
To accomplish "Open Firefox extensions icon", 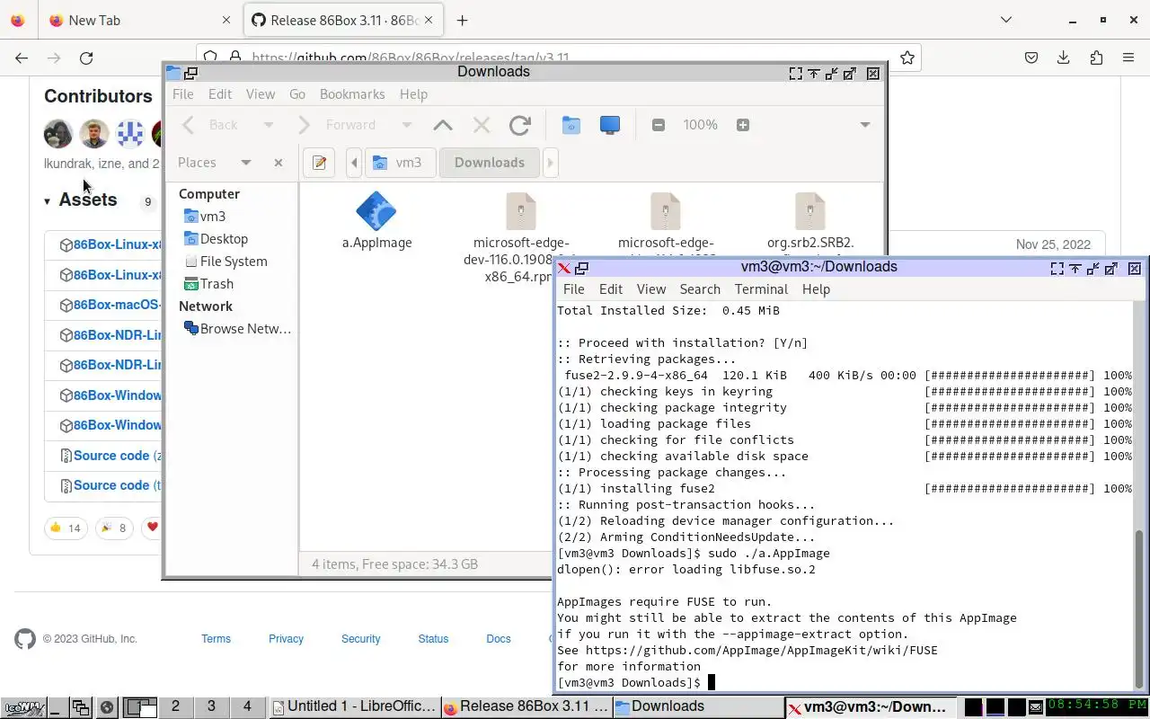I will pos(1096,58).
